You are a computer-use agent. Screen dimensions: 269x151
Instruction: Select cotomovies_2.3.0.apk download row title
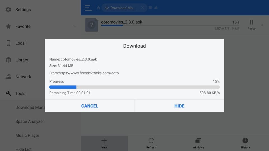click(x=122, y=22)
